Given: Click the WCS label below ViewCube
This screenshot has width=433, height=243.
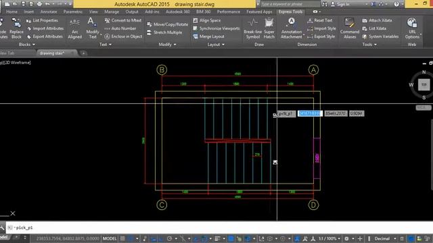Looking at the screenshot, I should tap(423, 107).
